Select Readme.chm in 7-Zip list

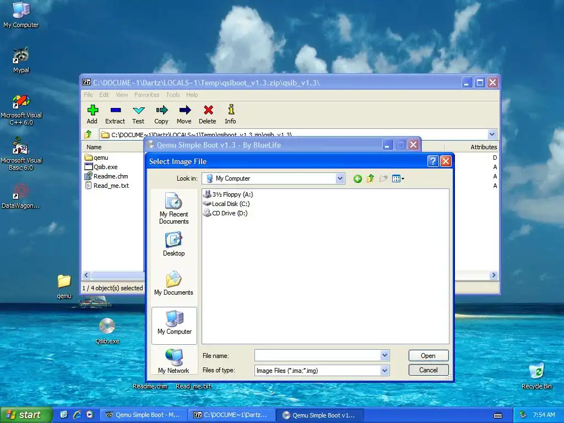[x=106, y=176]
